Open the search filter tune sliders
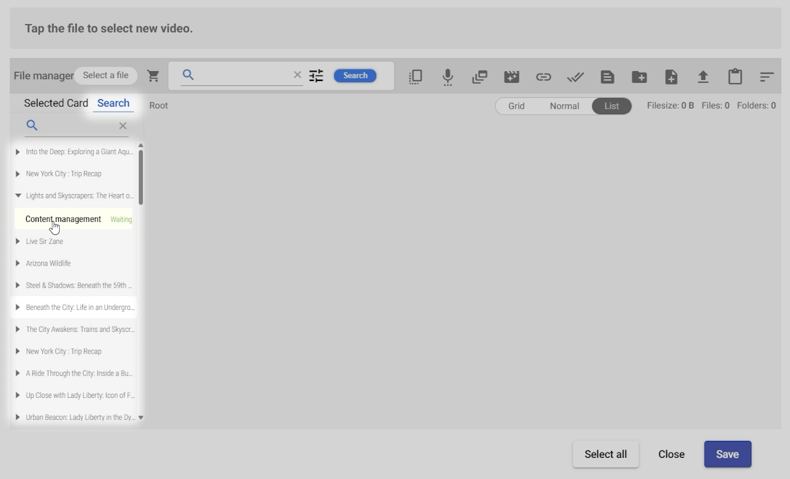The width and height of the screenshot is (790, 479). pyautogui.click(x=316, y=75)
